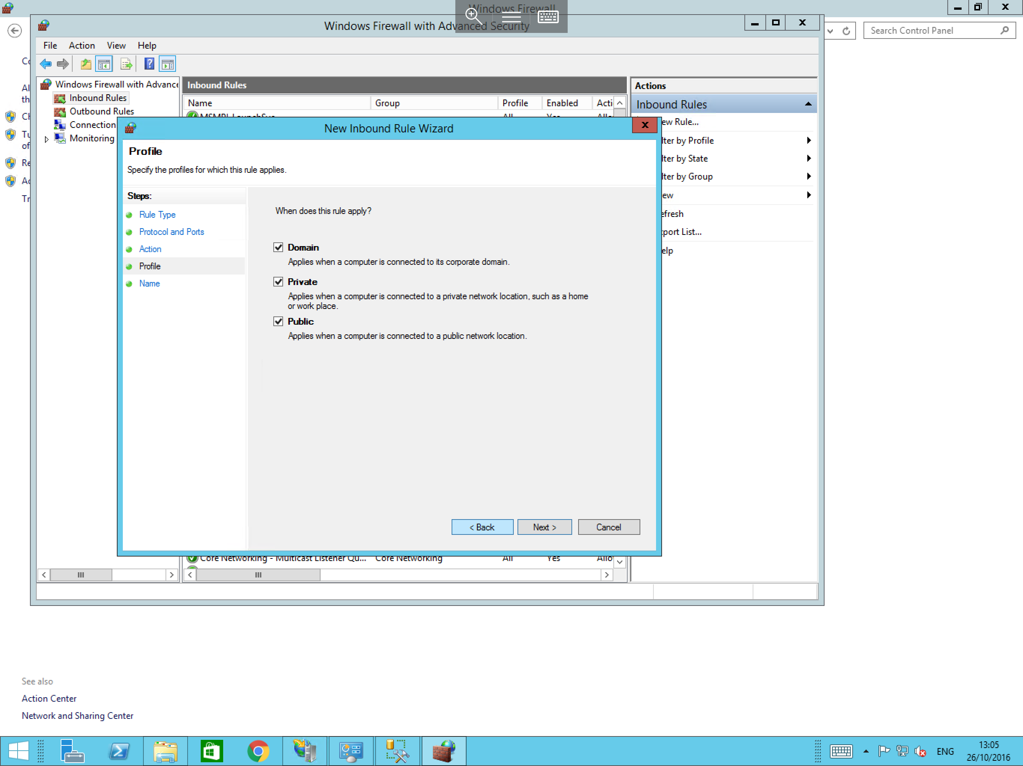Click the Forward arrow in the toolbar
1023x766 pixels.
(x=63, y=64)
